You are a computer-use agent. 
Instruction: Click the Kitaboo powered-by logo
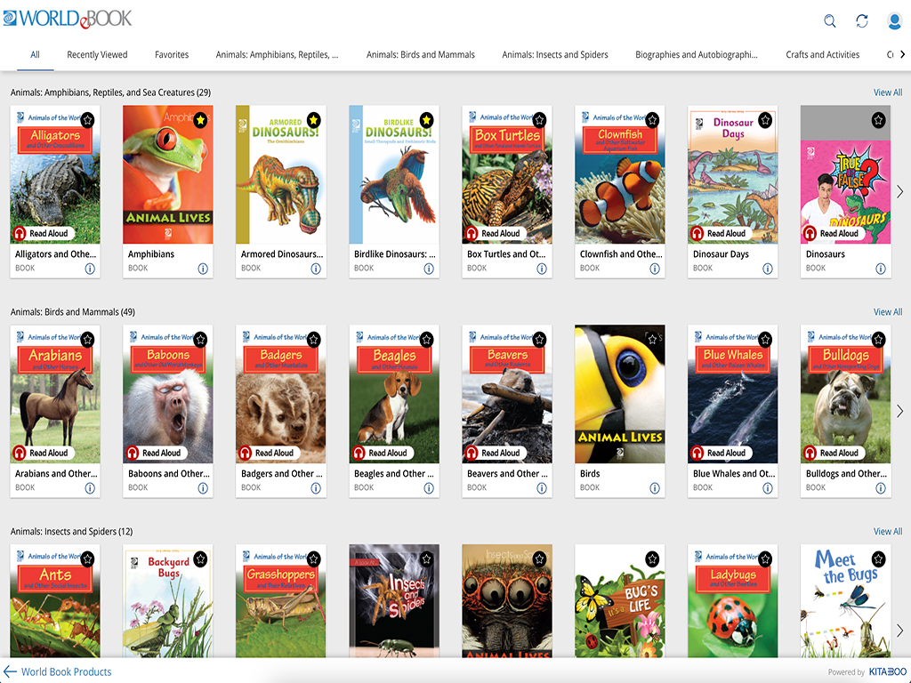(887, 672)
